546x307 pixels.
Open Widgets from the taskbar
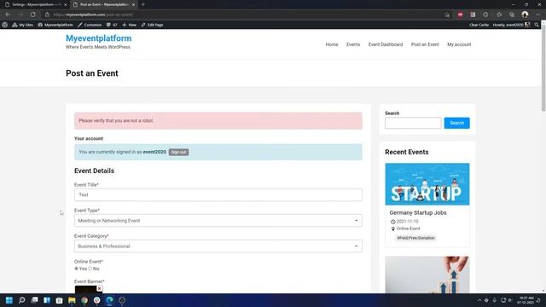47,300
